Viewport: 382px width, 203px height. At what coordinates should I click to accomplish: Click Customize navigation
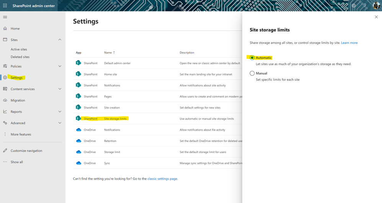point(26,151)
